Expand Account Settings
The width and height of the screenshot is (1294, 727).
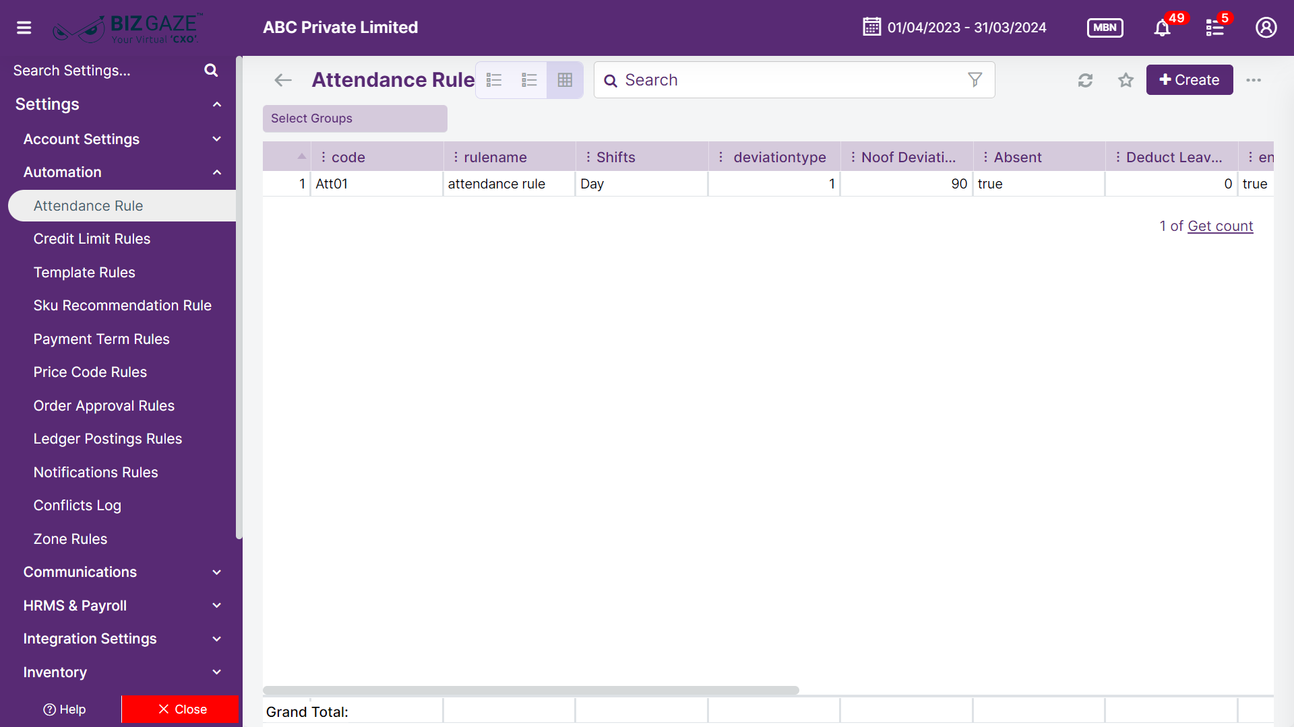tap(216, 139)
